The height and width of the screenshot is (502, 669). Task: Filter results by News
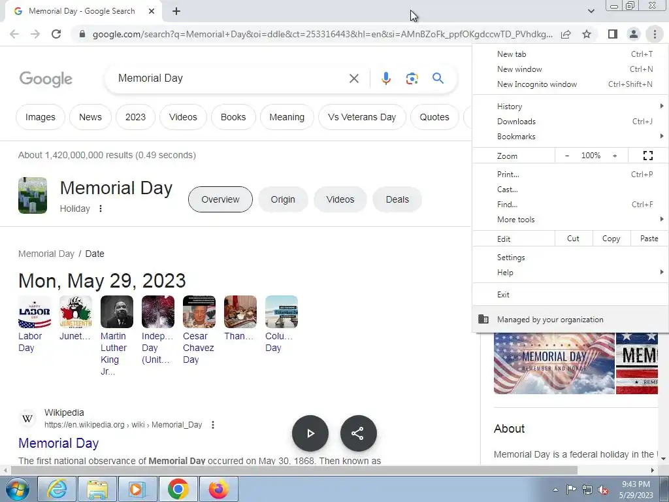(90, 117)
